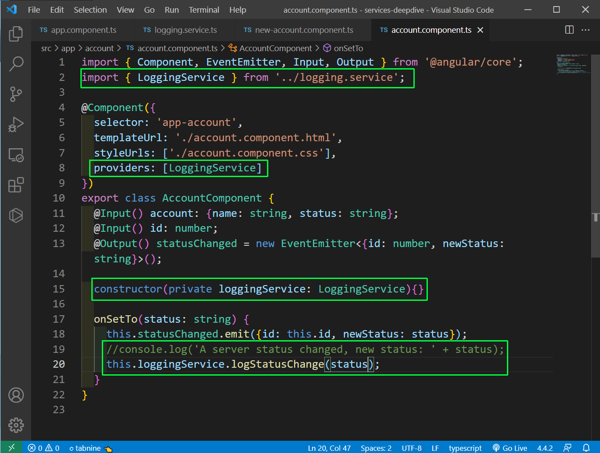This screenshot has height=453, width=600.
Task: Open the Source Control view
Action: click(x=16, y=94)
